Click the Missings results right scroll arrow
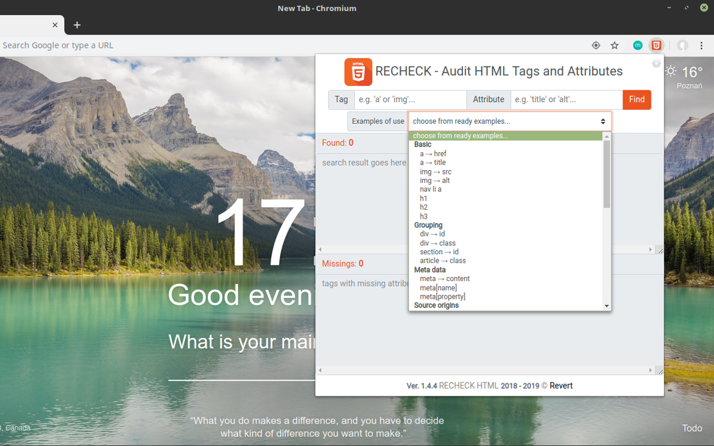Viewport: 714px width, 446px height. [650, 370]
